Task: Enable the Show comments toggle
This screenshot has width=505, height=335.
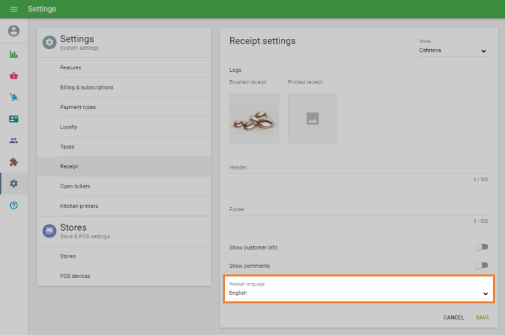Action: [481, 266]
